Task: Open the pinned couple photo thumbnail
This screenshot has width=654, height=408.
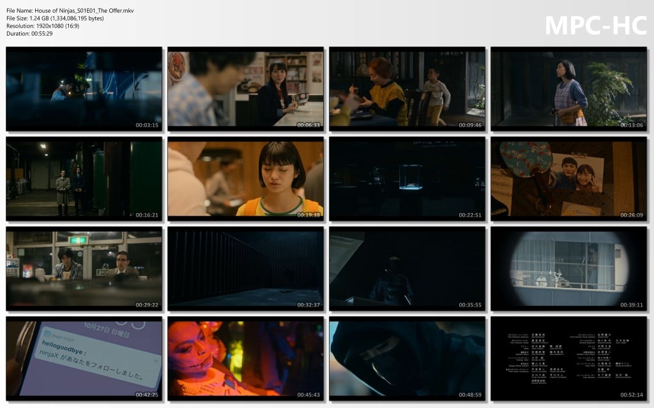Action: point(568,179)
